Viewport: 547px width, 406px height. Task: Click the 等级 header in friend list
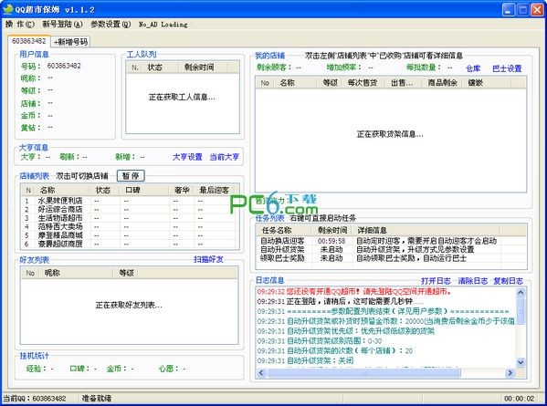click(x=126, y=273)
